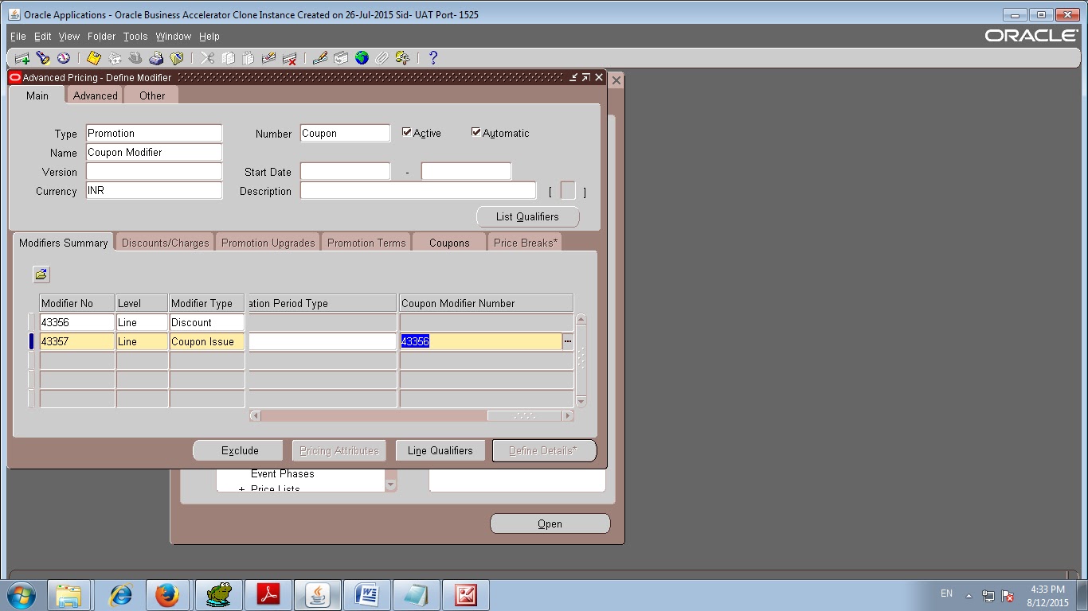Screen dimensions: 1088x611
Task: Click the folder icon above Modifier No column
Action: pos(41,274)
